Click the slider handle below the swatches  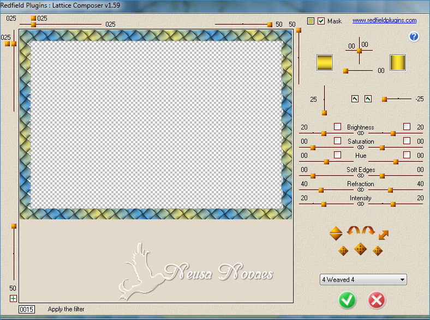[x=346, y=71]
